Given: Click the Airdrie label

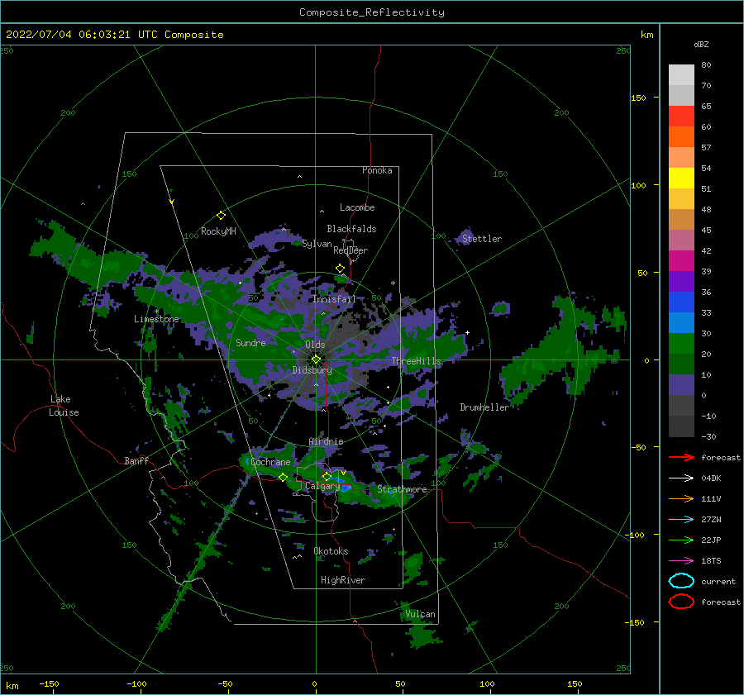Looking at the screenshot, I should click(326, 441).
